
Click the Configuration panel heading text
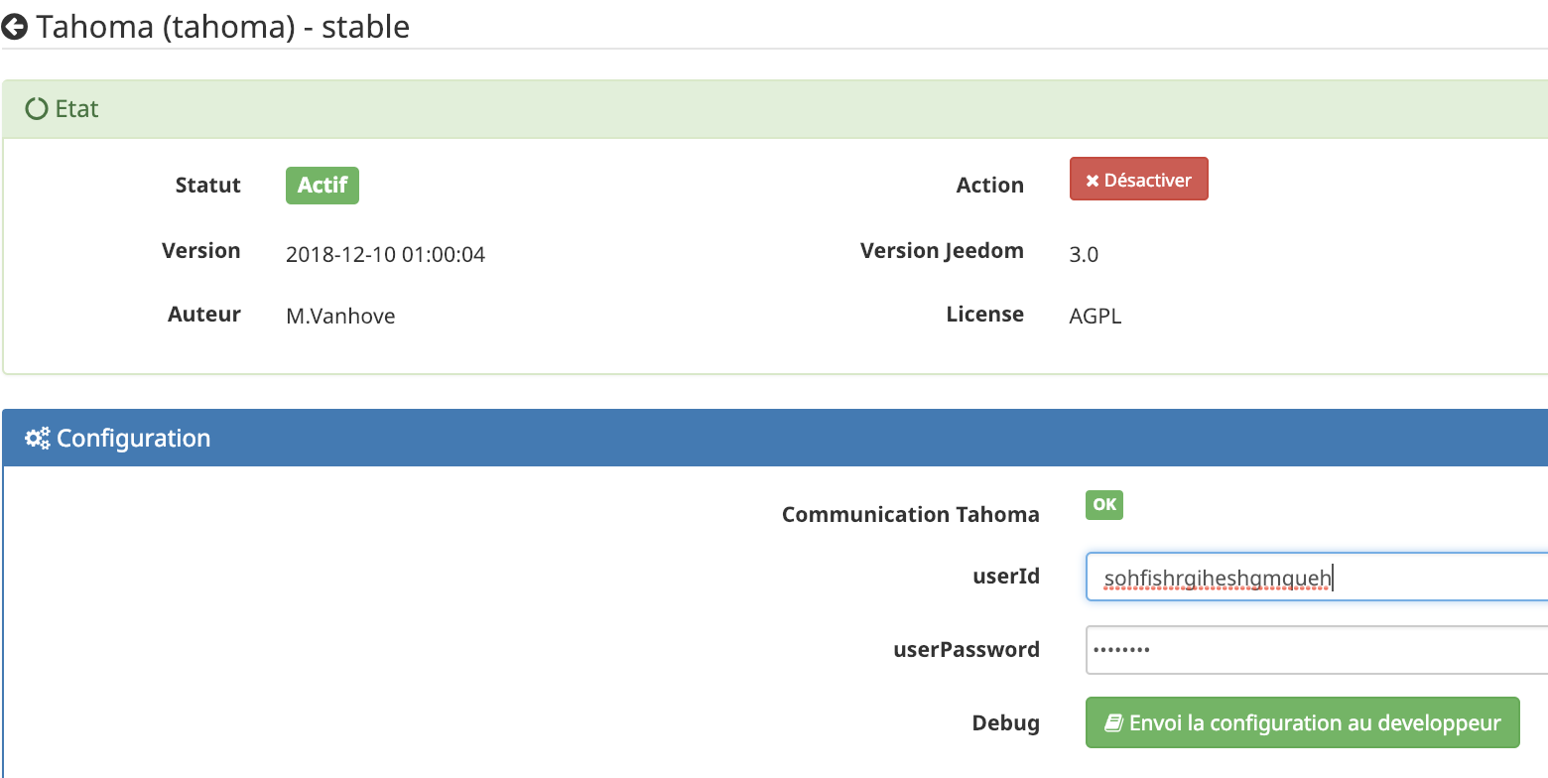pos(134,439)
